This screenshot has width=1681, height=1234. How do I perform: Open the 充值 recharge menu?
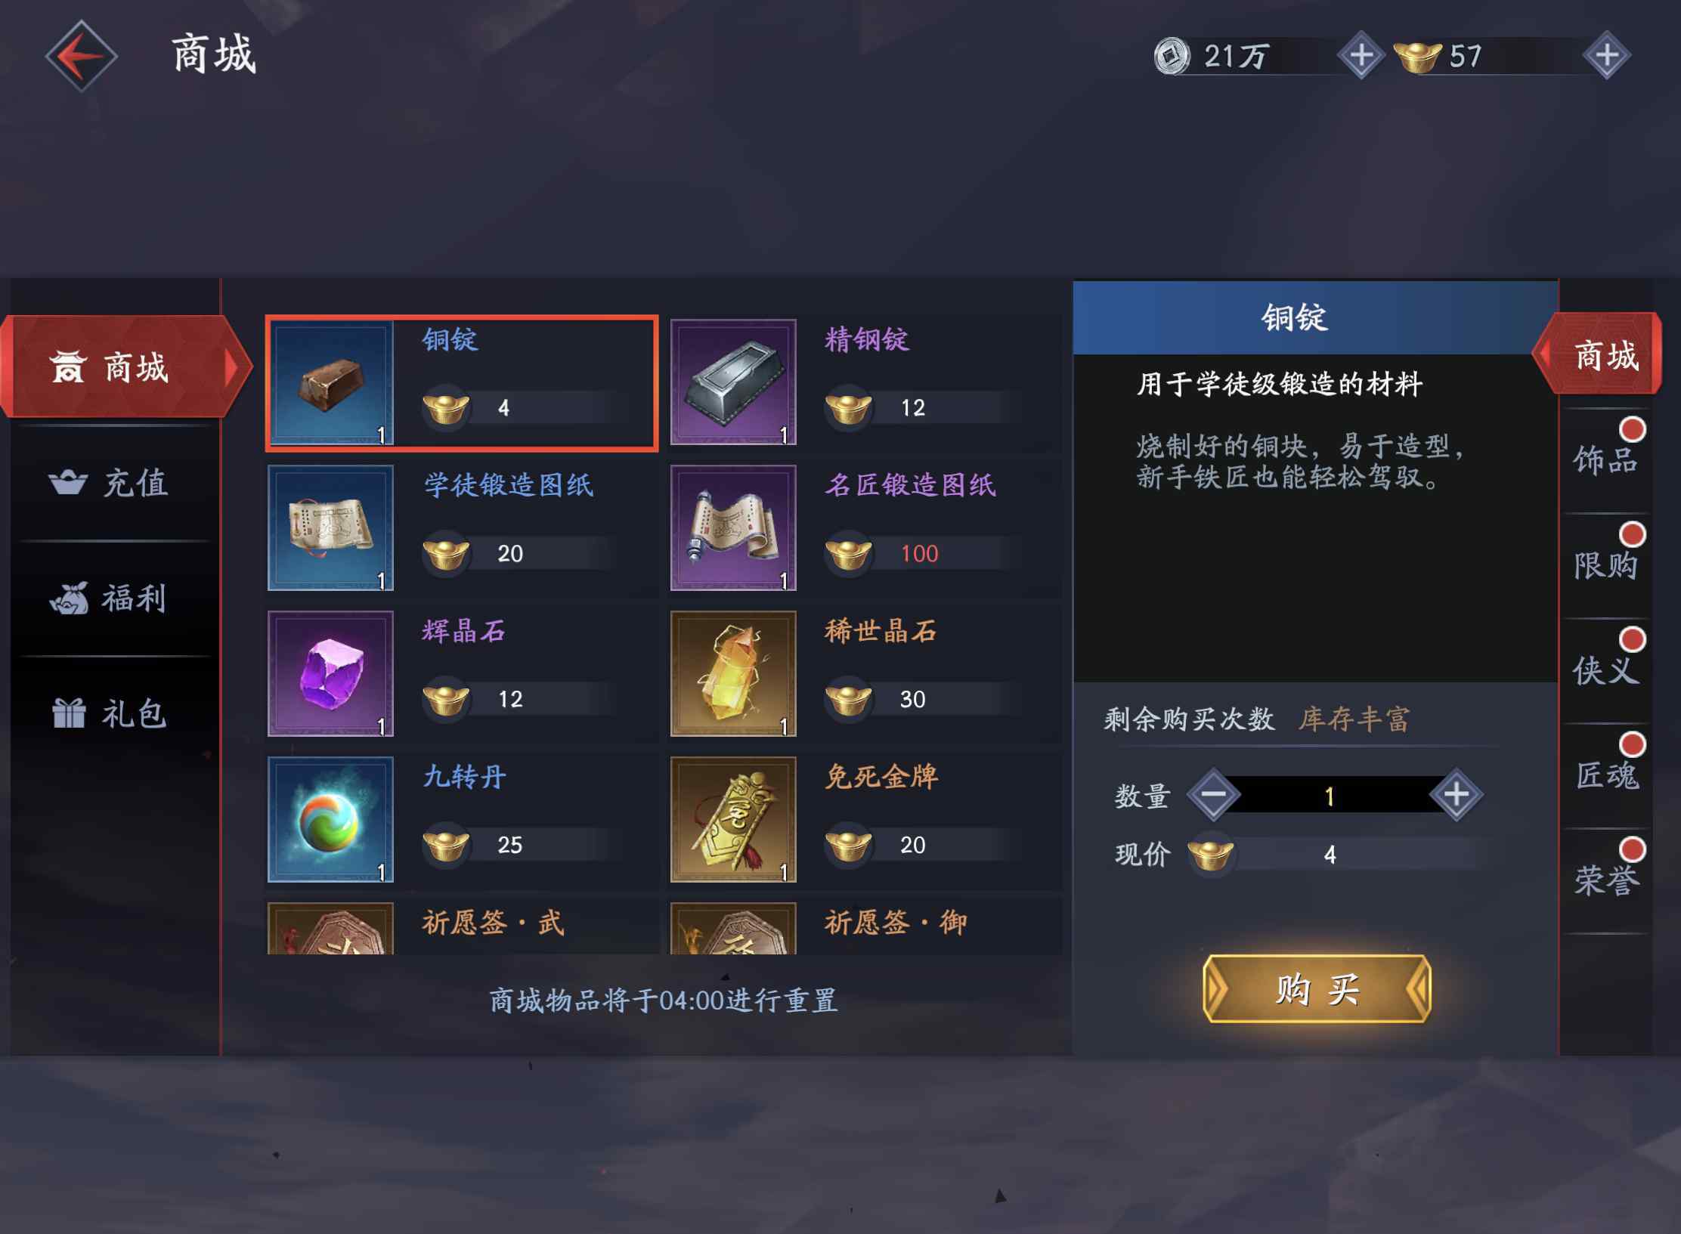110,483
